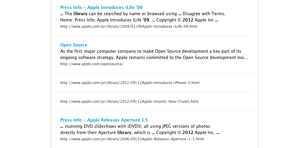Screen dimensions: 289x148
Task: Click the Apple-Unveils-New-iTunes URL
Action: coord(129,102)
